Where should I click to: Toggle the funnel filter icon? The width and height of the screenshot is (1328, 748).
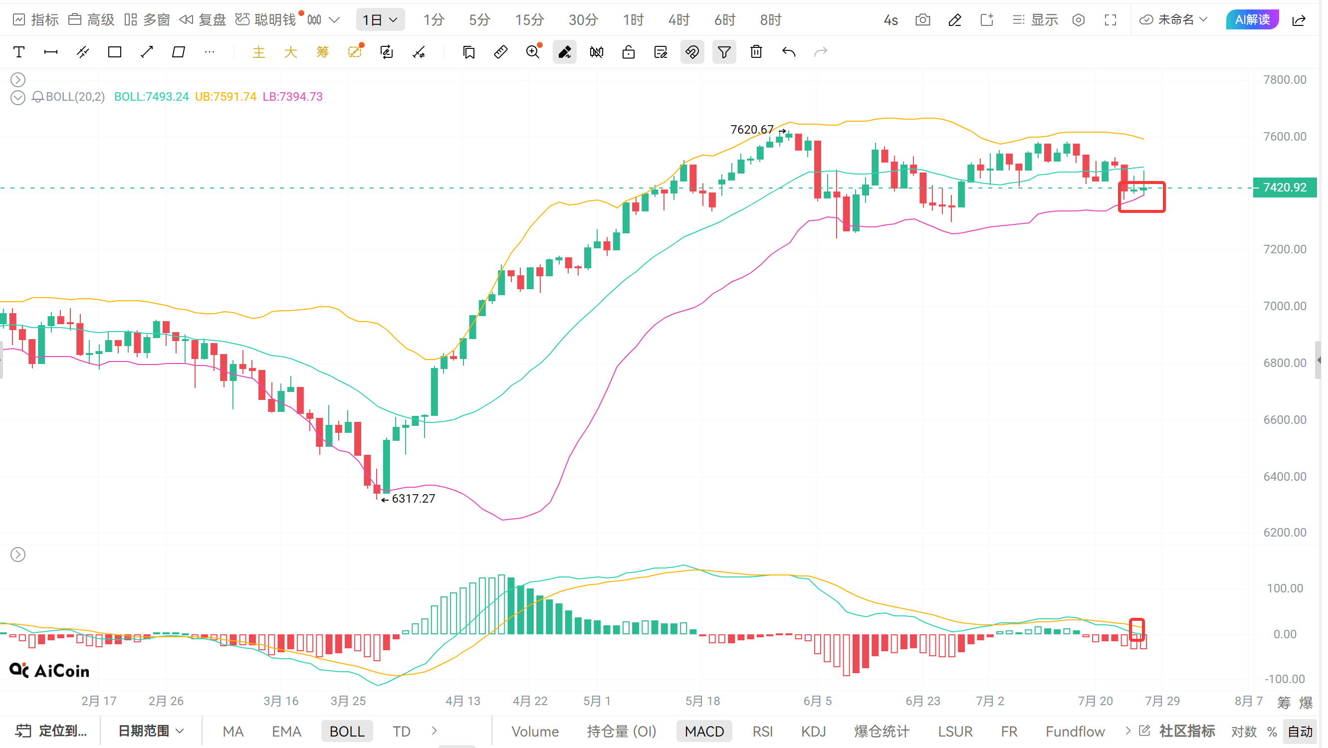[x=724, y=52]
